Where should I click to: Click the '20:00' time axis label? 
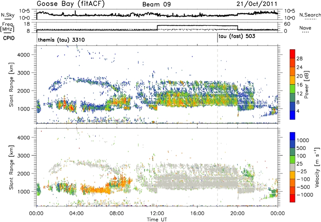238,213
